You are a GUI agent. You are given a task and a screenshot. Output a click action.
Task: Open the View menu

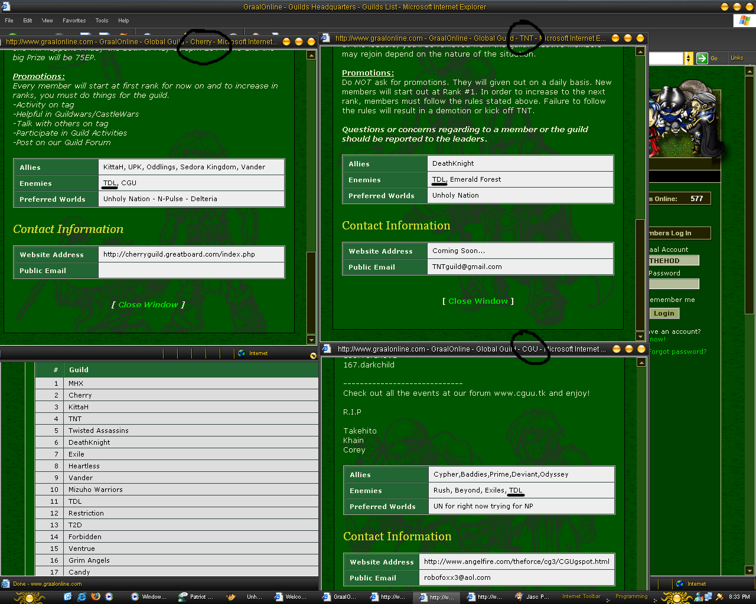47,21
